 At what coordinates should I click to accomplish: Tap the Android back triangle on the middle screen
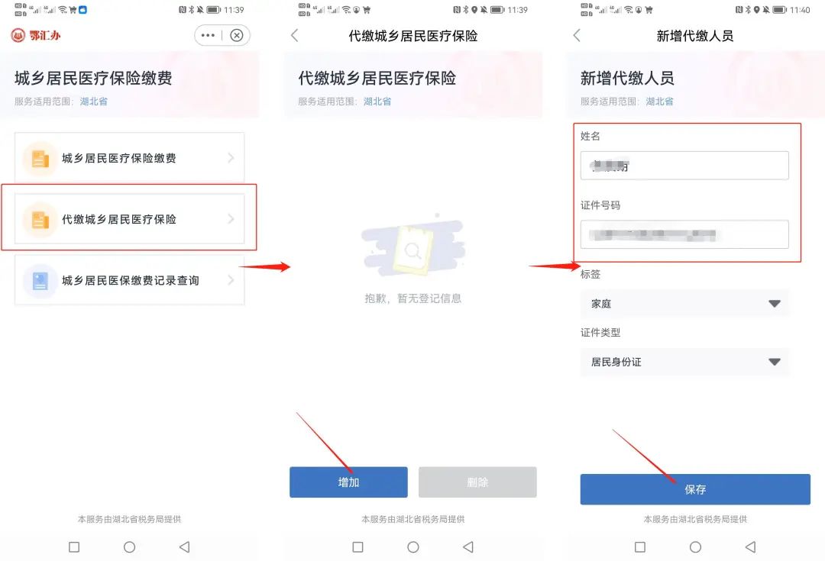click(468, 547)
